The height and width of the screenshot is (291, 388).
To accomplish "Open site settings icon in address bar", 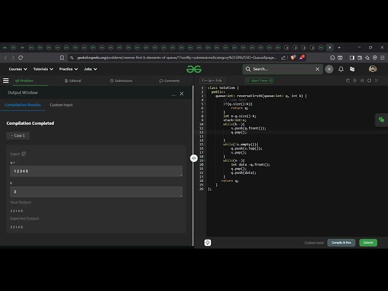I will (x=72, y=58).
